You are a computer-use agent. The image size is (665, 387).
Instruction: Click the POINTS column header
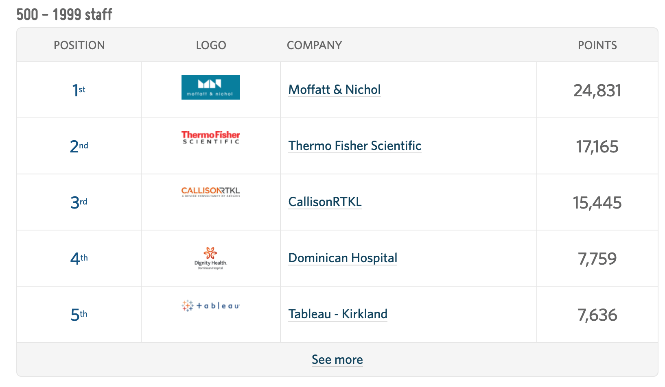597,45
